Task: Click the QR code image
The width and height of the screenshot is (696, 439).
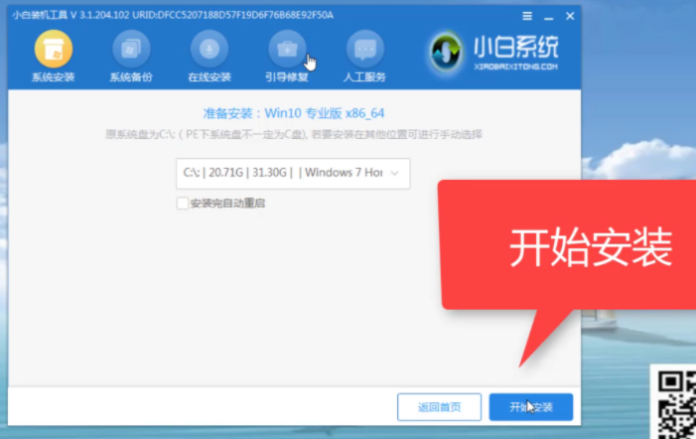Action: [677, 401]
